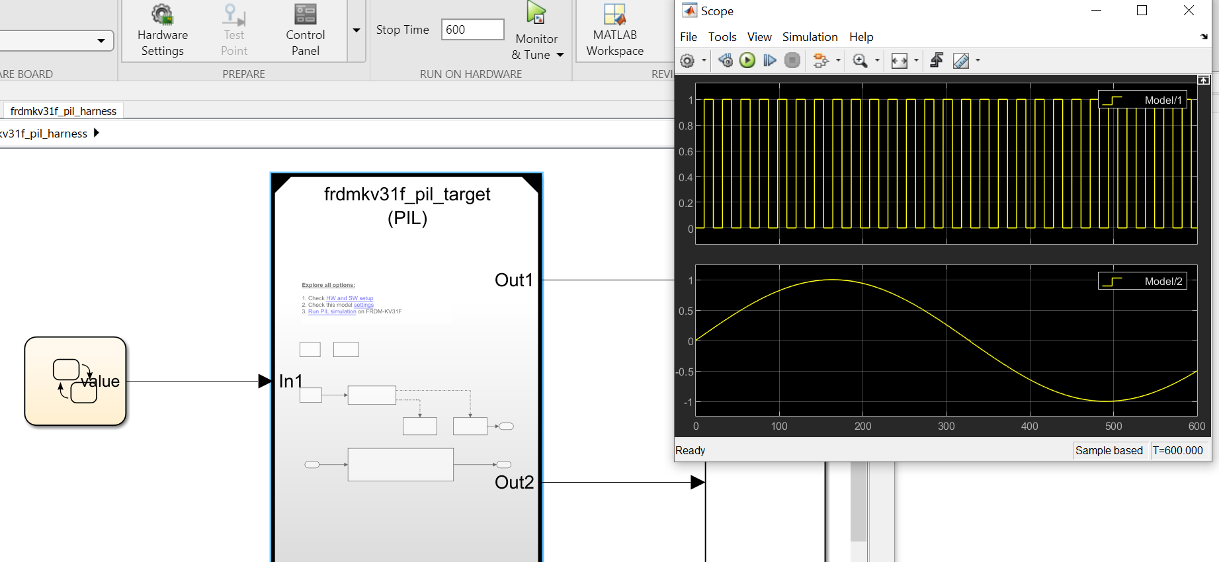Expand Scope configuration gear dropdown arrow
The image size is (1219, 562).
tap(704, 61)
